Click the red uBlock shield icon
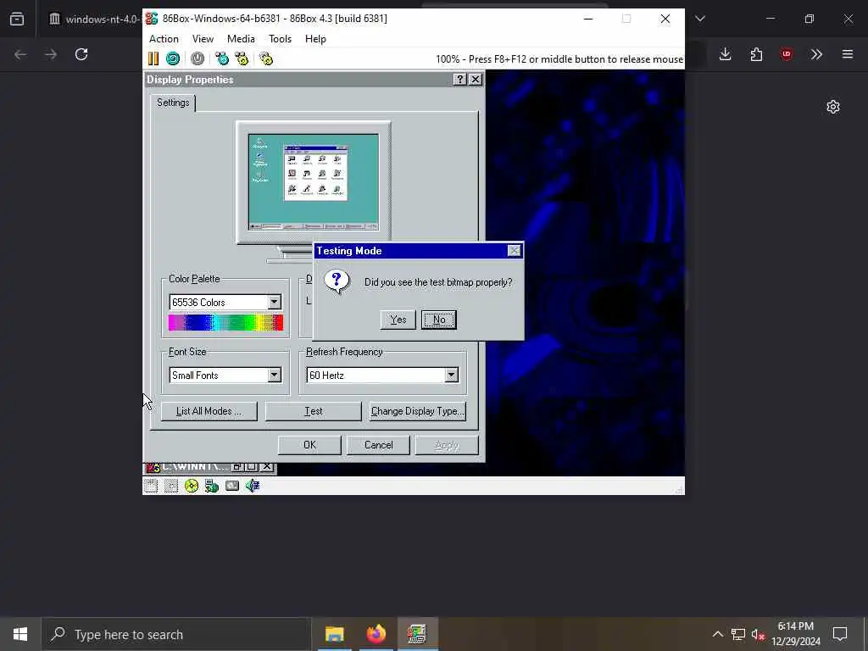This screenshot has height=651, width=868. tap(787, 54)
